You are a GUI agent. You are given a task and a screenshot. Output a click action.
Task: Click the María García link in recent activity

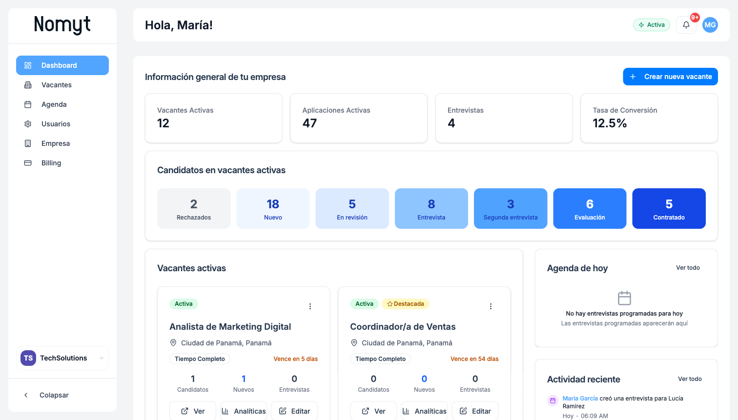(x=580, y=399)
